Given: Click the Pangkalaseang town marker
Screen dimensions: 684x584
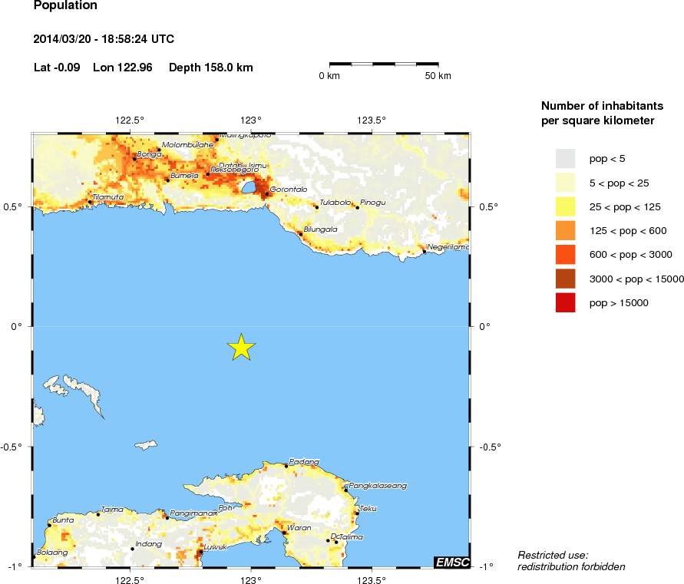Looking at the screenshot, I should pyautogui.click(x=346, y=490).
